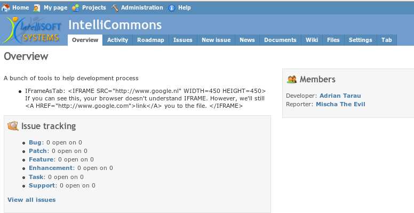Open the Bug tracker link
414x213 pixels.
(x=35, y=142)
